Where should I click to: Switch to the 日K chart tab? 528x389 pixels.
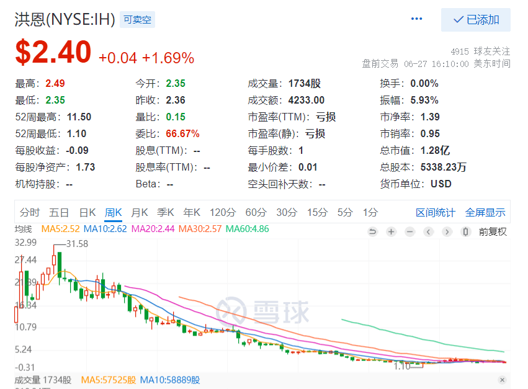pyautogui.click(x=87, y=212)
